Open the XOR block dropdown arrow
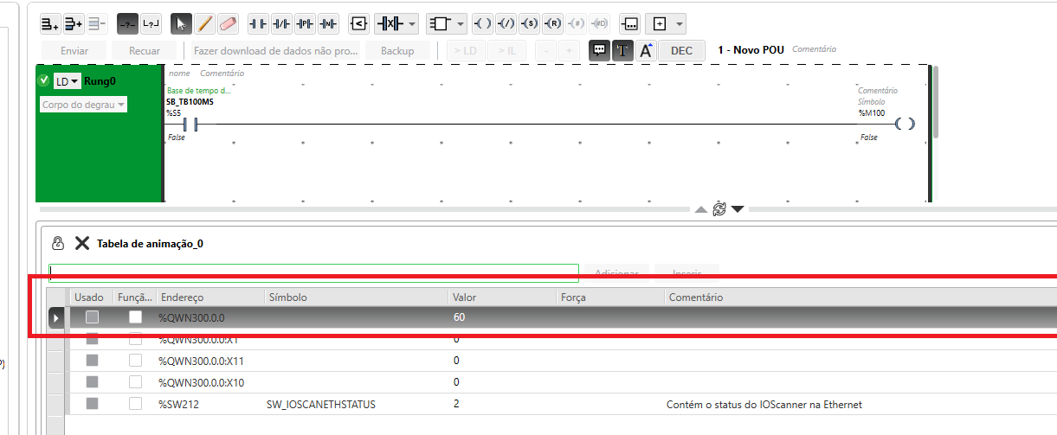1057x435 pixels. 412,23
